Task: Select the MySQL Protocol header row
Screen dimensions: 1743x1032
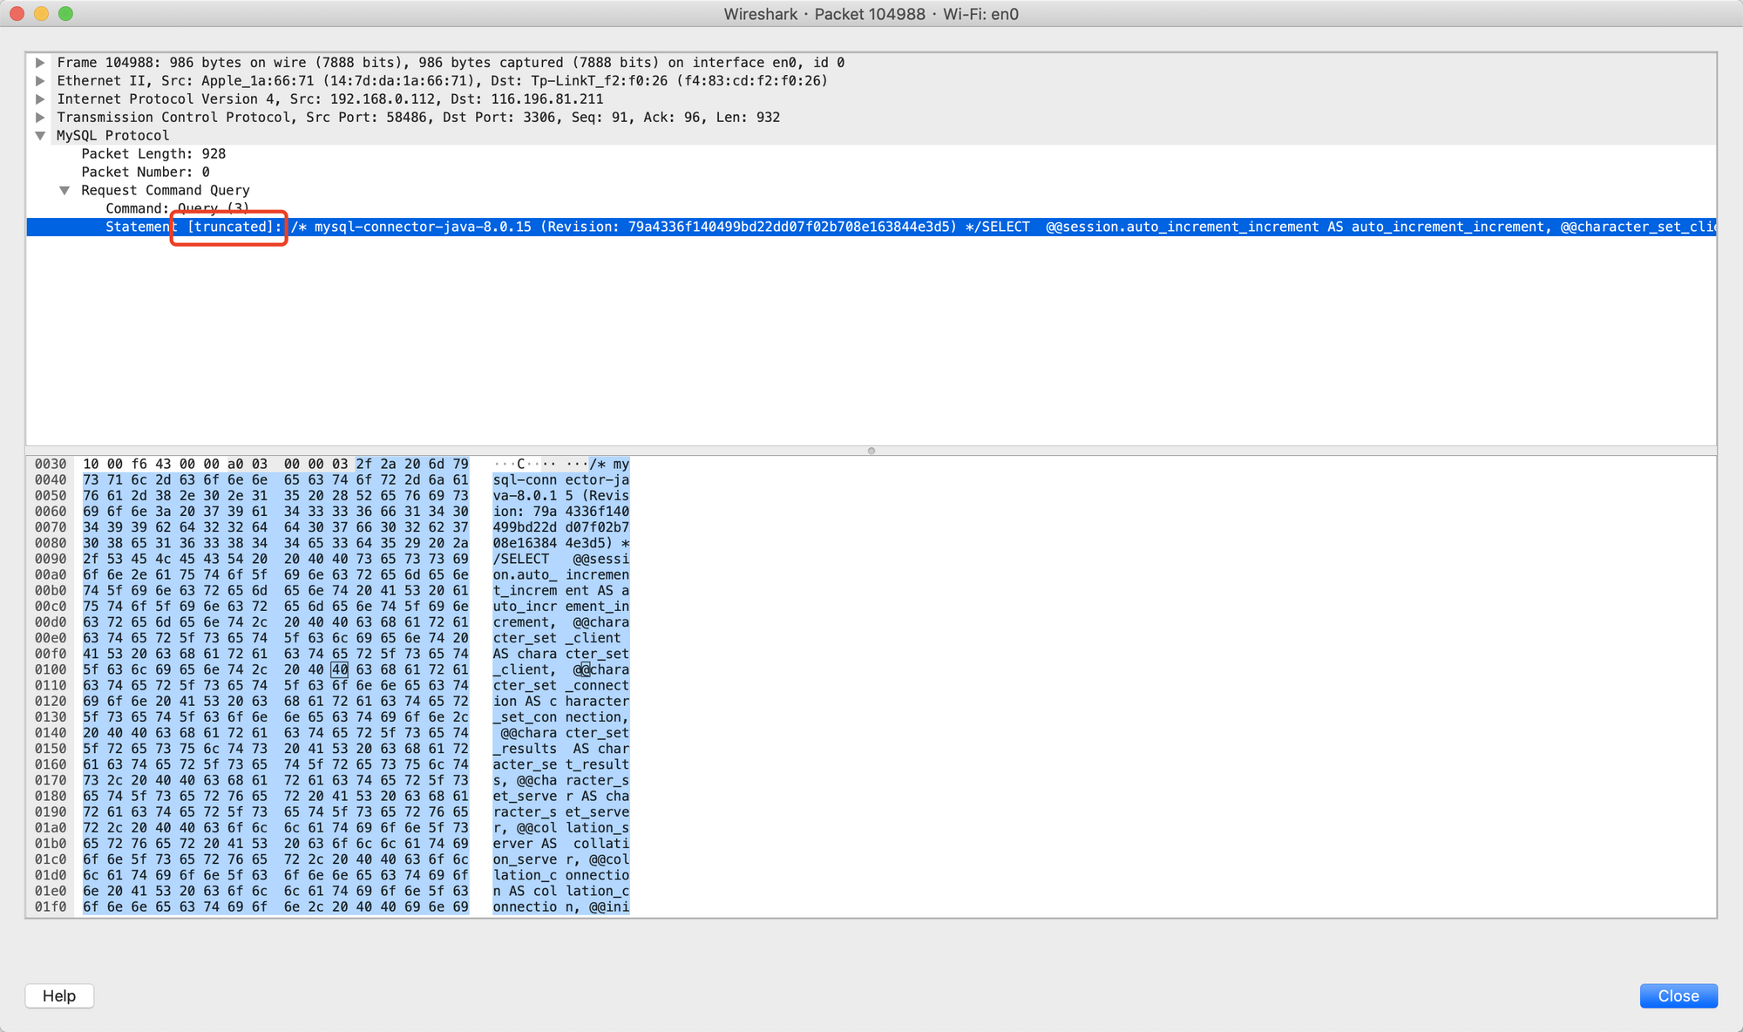Action: [112, 135]
